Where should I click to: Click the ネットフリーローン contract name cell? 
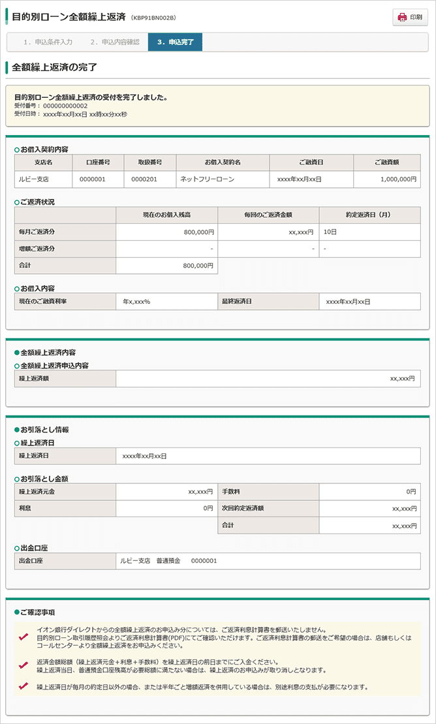pyautogui.click(x=223, y=179)
